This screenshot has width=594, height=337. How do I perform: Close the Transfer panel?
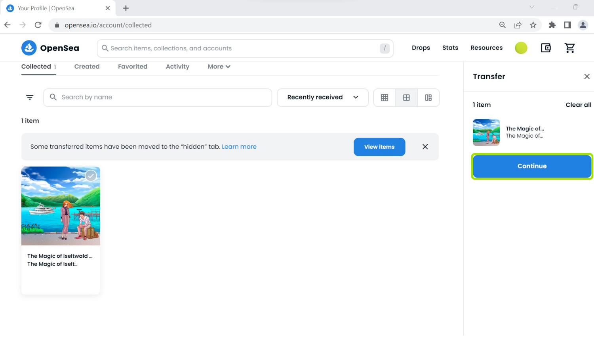[x=587, y=77]
